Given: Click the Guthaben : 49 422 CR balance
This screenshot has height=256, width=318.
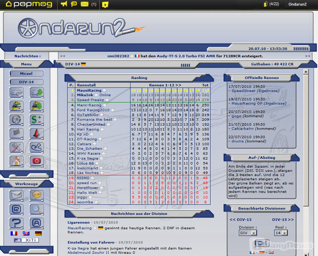Looking at the screenshot, I should point(272,64).
